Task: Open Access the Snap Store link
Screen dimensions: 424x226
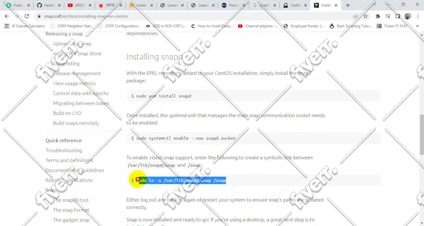Action: click(x=77, y=54)
